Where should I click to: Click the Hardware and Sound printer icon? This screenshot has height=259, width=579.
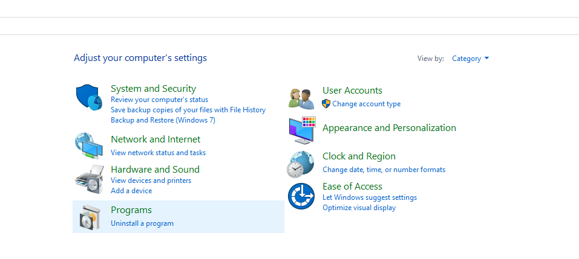[x=89, y=177]
